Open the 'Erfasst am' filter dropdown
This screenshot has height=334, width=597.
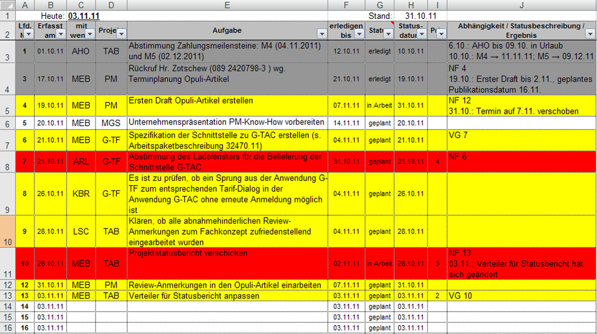(61, 34)
